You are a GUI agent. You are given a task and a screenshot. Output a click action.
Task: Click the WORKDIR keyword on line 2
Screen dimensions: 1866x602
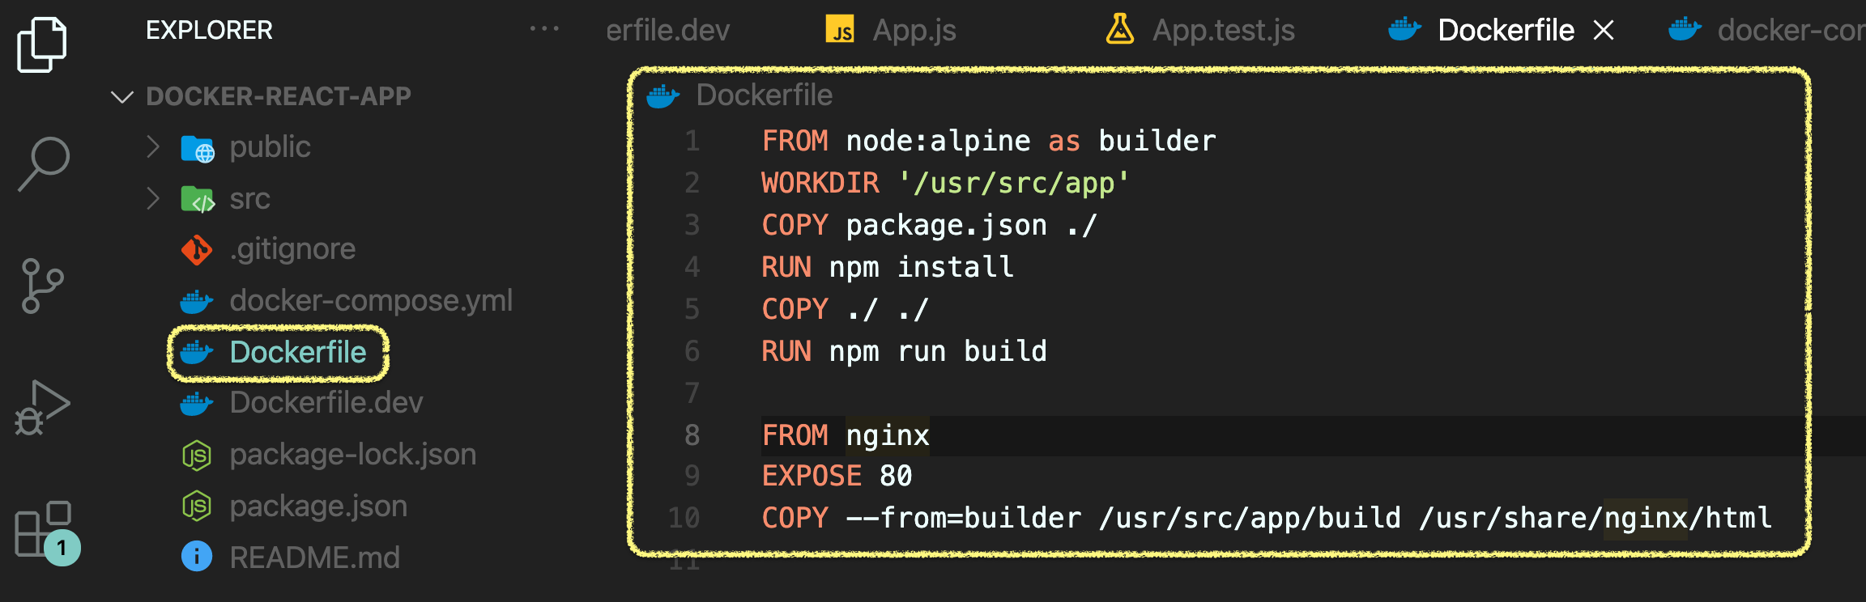coord(820,183)
